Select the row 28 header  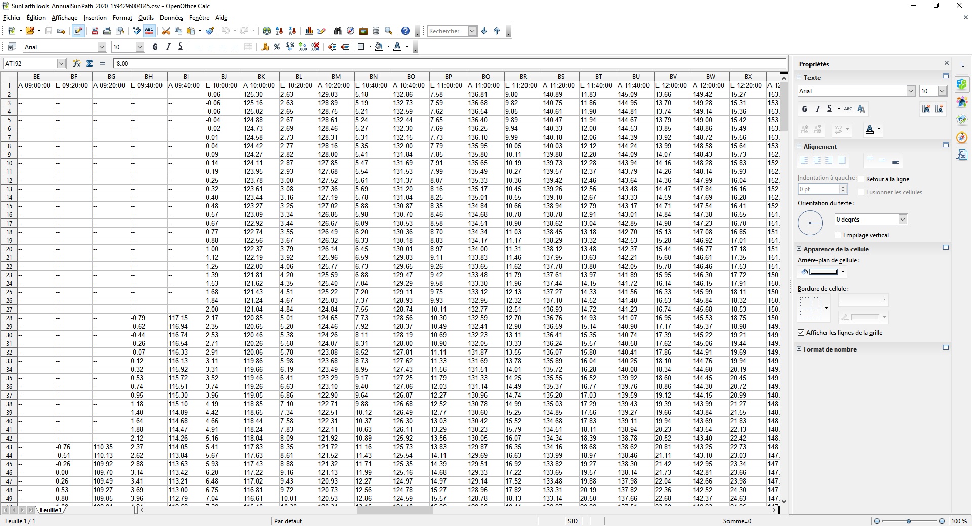pyautogui.click(x=9, y=318)
